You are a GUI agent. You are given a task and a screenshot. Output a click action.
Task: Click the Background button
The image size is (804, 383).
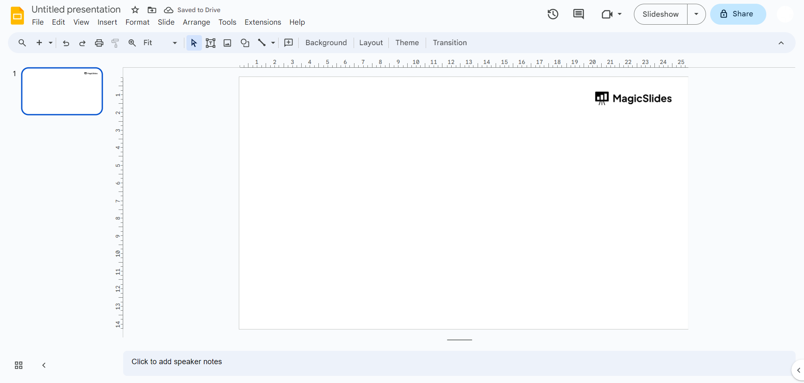pyautogui.click(x=326, y=43)
